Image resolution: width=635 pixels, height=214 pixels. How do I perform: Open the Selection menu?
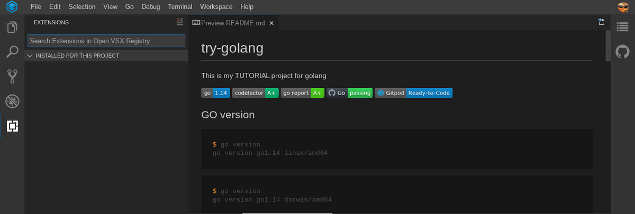click(82, 7)
